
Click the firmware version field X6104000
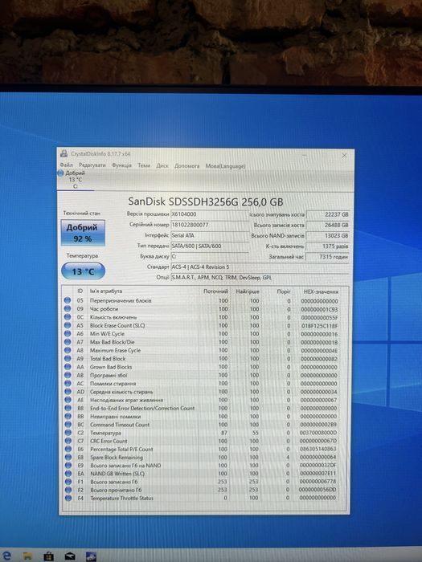210,214
